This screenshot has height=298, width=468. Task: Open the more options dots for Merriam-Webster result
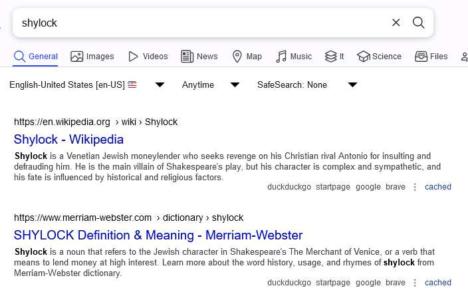[x=415, y=283]
